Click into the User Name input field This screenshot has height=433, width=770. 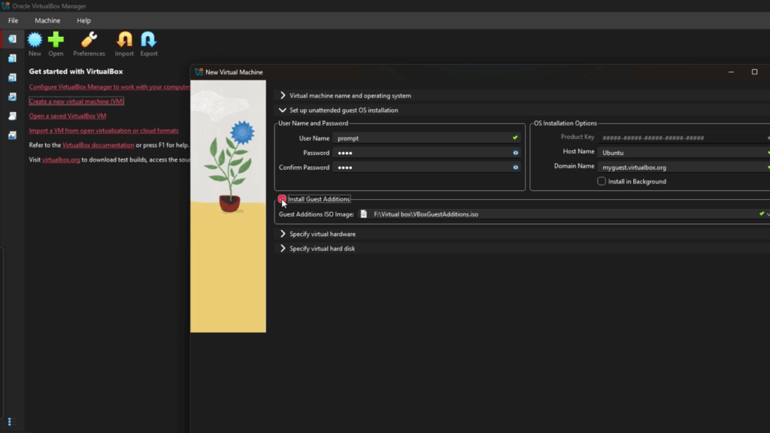(x=421, y=138)
